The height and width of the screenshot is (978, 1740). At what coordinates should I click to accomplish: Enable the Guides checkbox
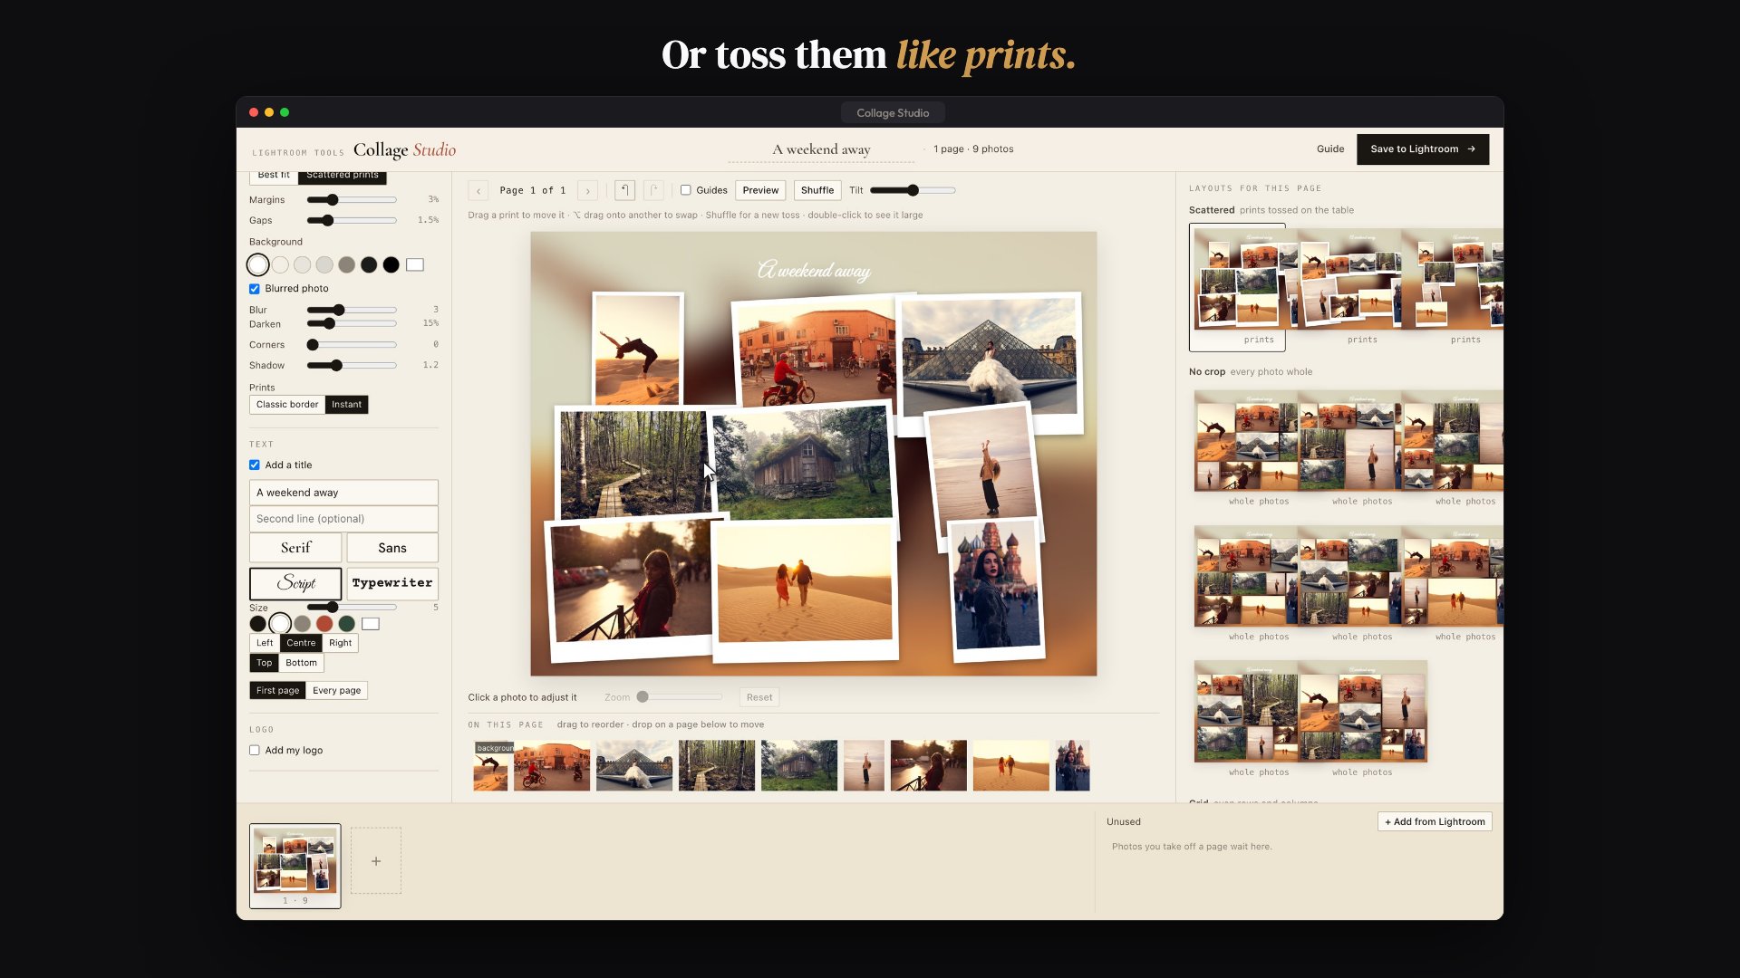pyautogui.click(x=686, y=190)
